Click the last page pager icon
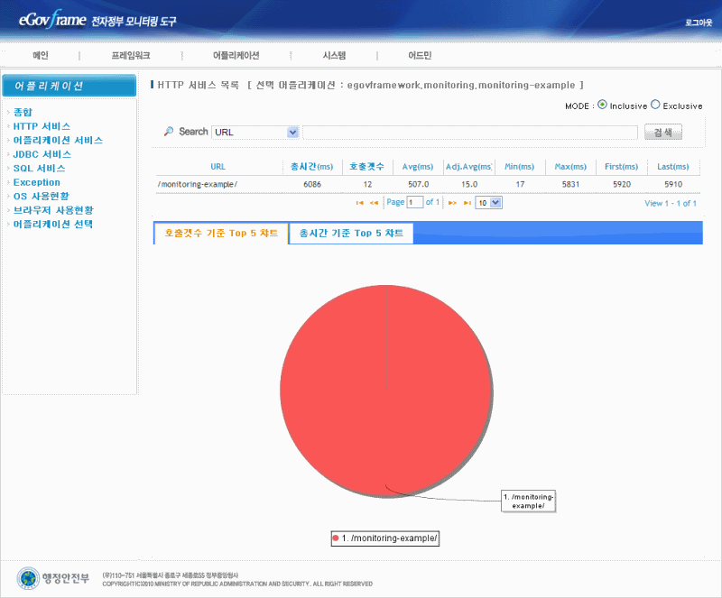Screen dimensions: 722x598 pyautogui.click(x=467, y=203)
